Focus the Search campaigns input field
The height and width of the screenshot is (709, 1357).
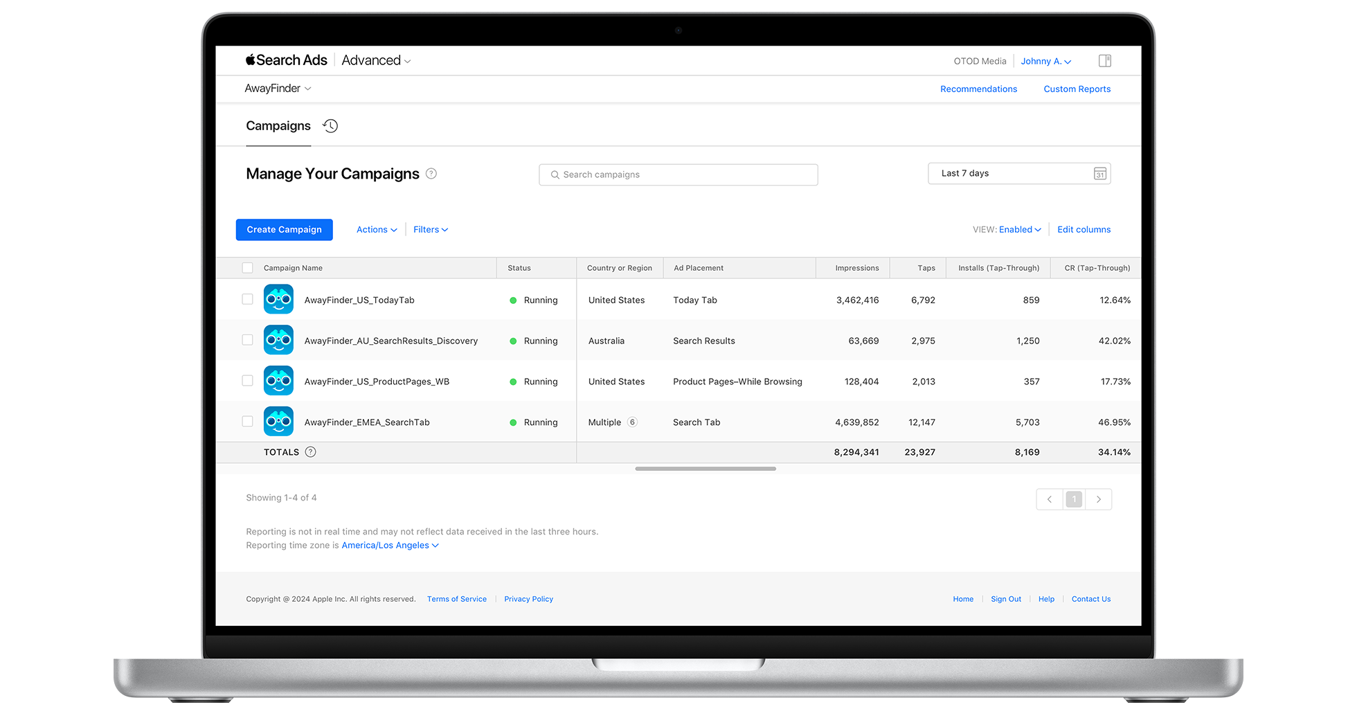pos(678,175)
